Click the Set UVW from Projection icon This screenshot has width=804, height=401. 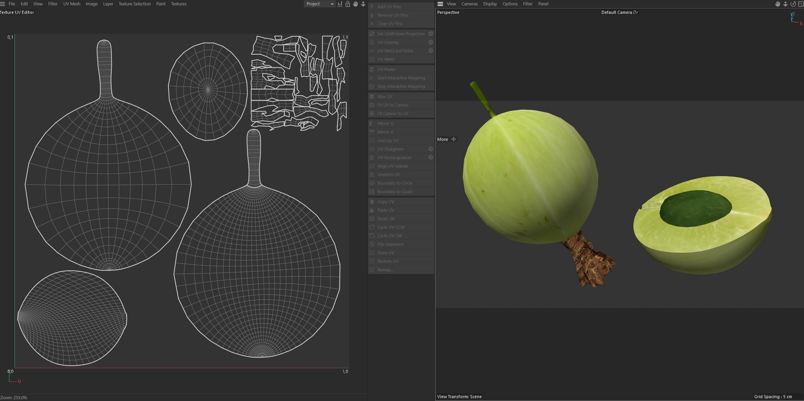click(372, 34)
